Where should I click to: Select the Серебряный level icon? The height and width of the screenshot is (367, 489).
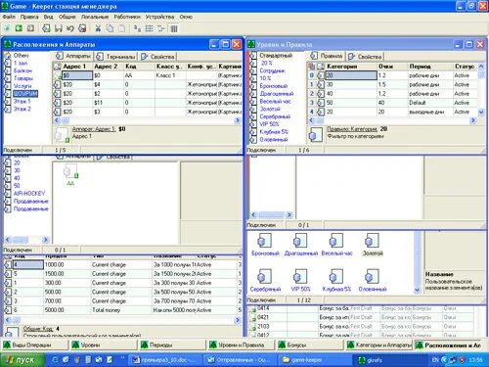(x=264, y=277)
